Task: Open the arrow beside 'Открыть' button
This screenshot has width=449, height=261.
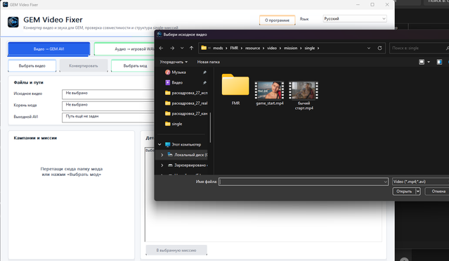Action: click(418, 191)
